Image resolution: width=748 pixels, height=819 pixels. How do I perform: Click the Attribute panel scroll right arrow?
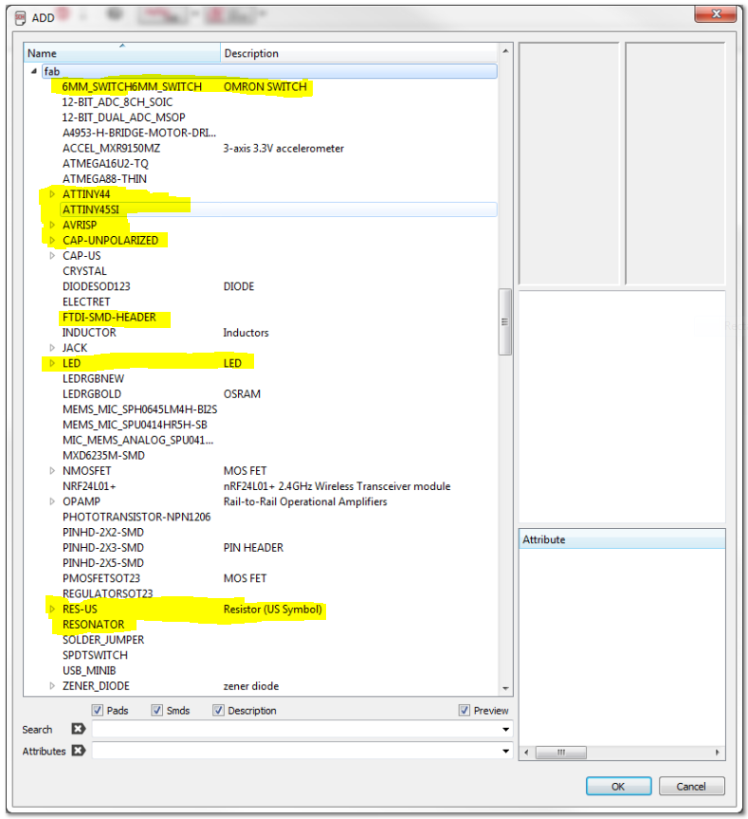718,752
